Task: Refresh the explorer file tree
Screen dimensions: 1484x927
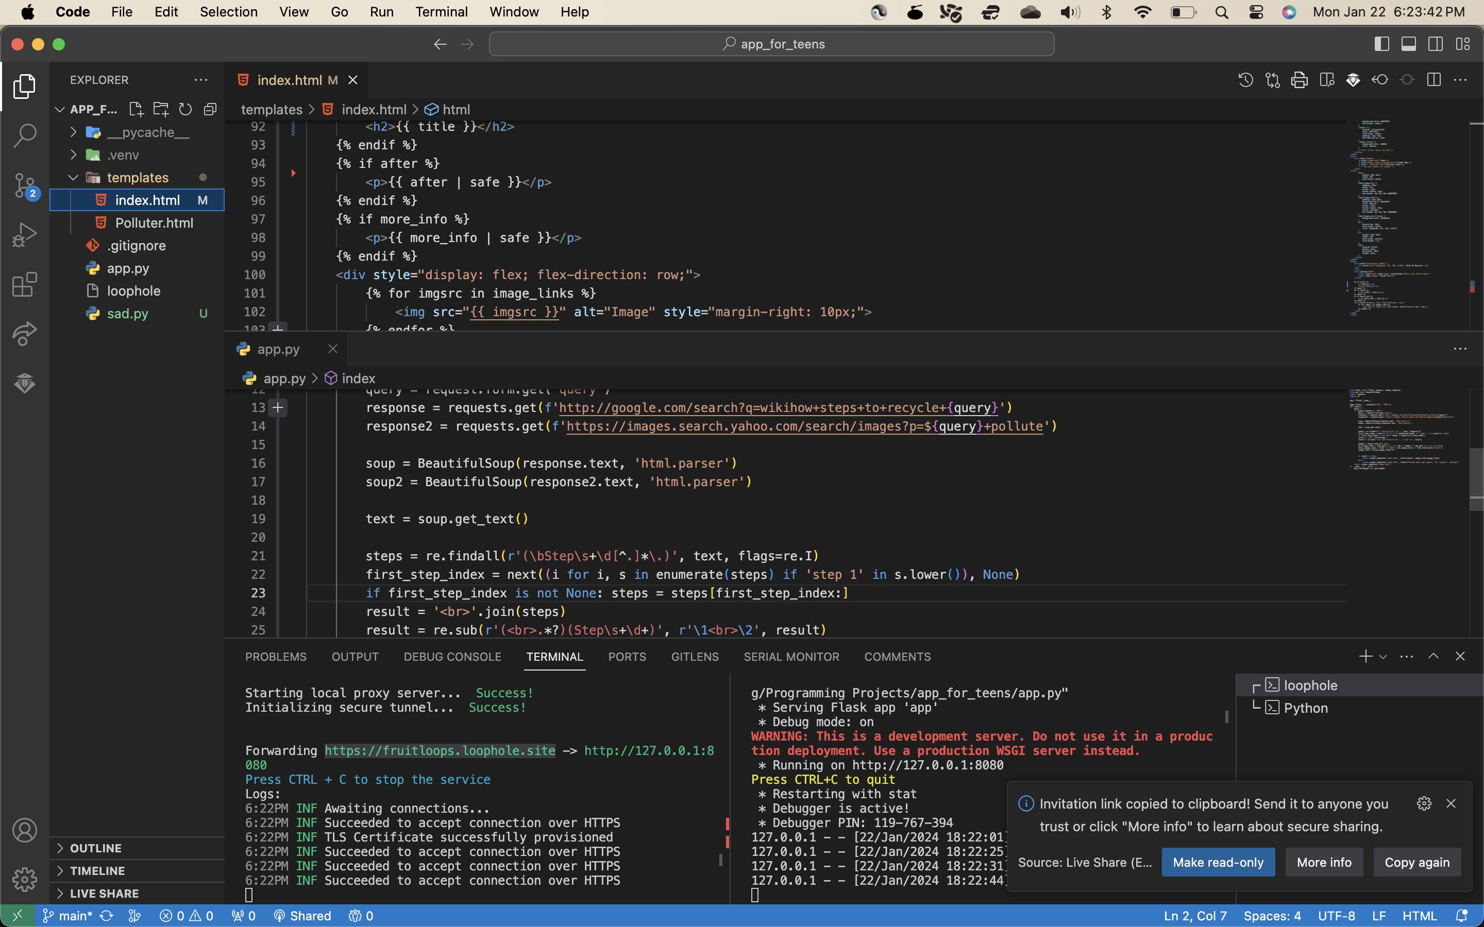Action: coord(185,109)
